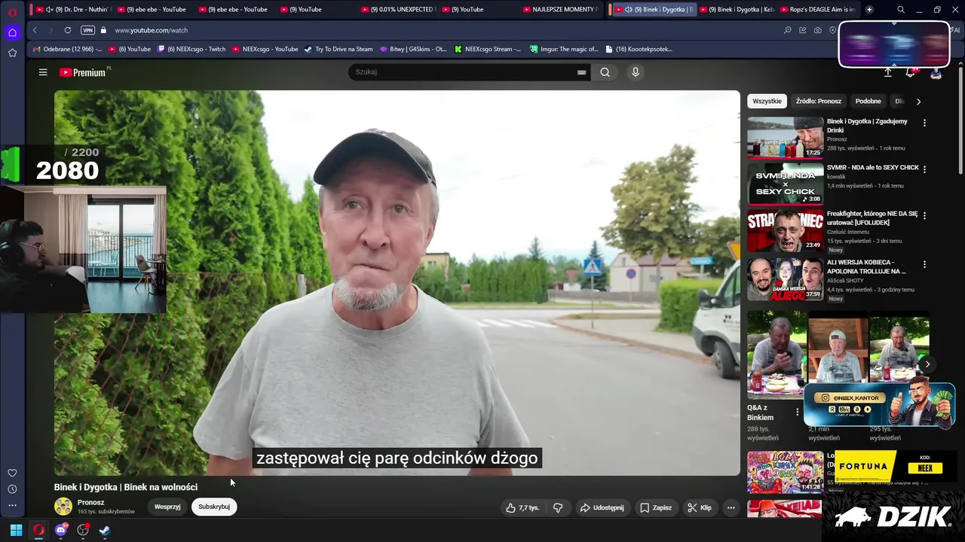965x542 pixels.
Task: Open the Opera sidebar home icon
Action: [x=12, y=32]
